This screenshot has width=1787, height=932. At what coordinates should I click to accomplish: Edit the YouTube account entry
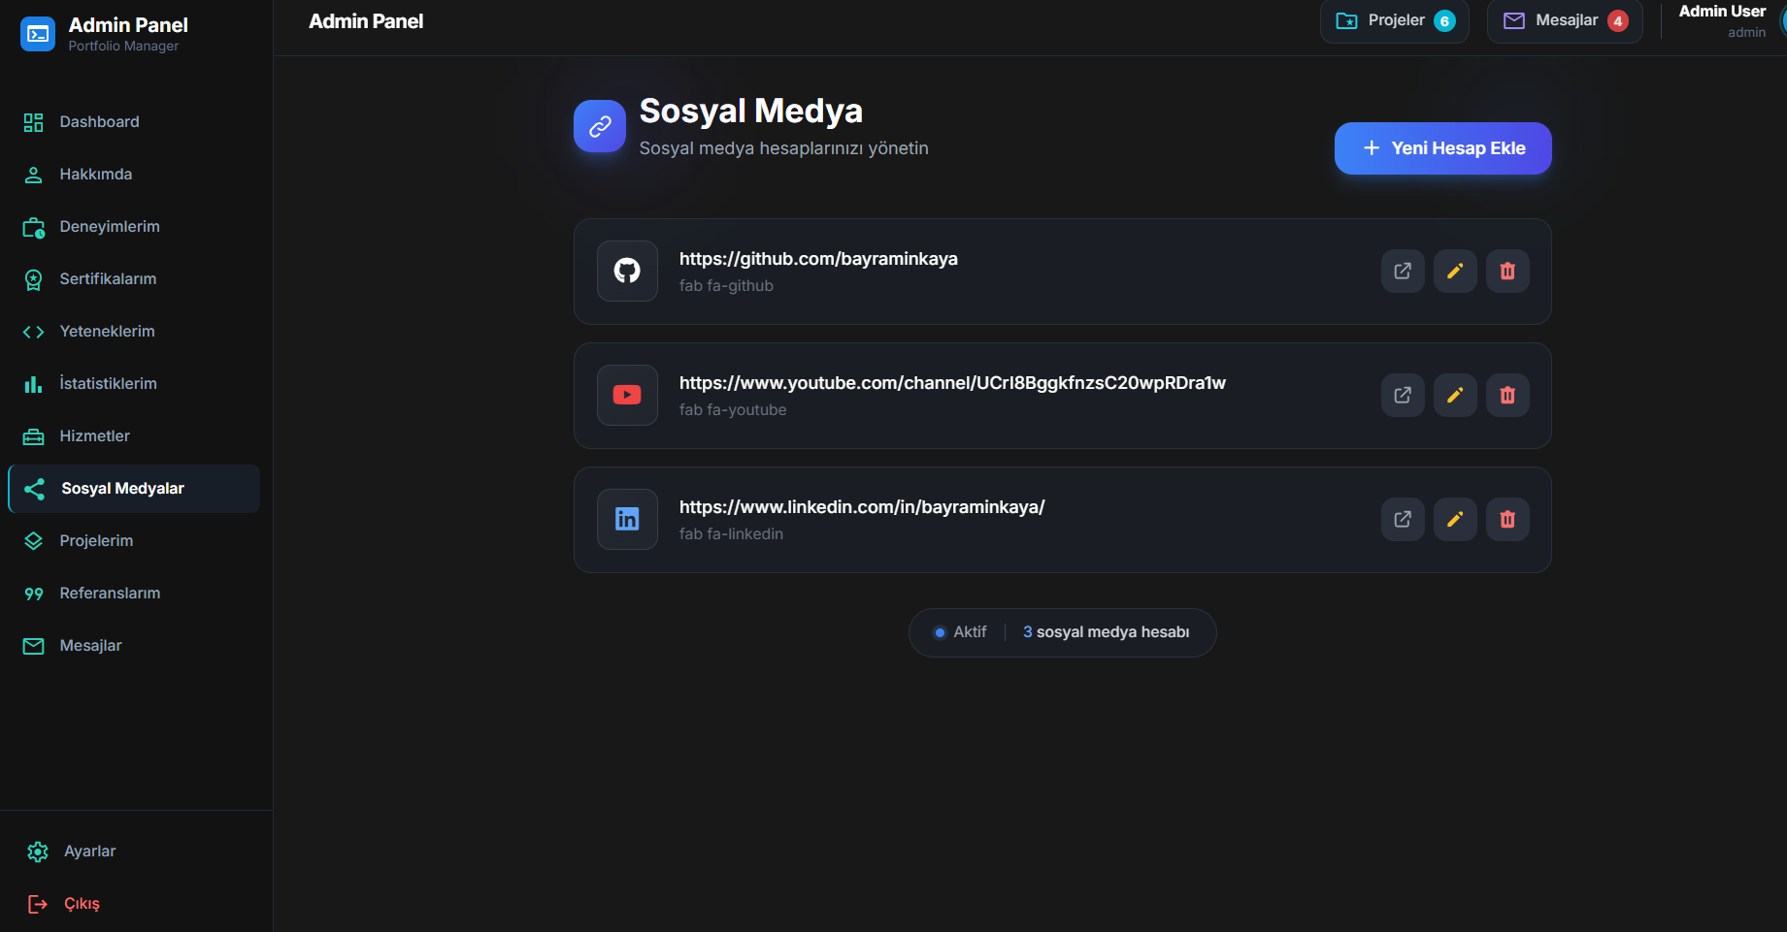[x=1455, y=395]
